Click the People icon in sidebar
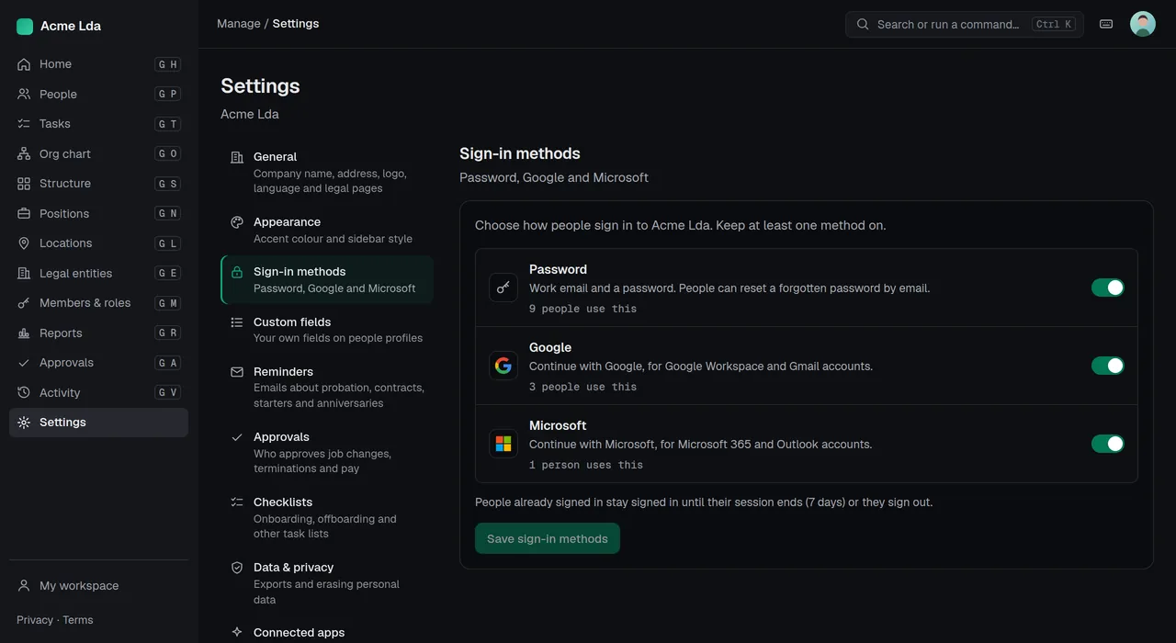 click(x=24, y=94)
